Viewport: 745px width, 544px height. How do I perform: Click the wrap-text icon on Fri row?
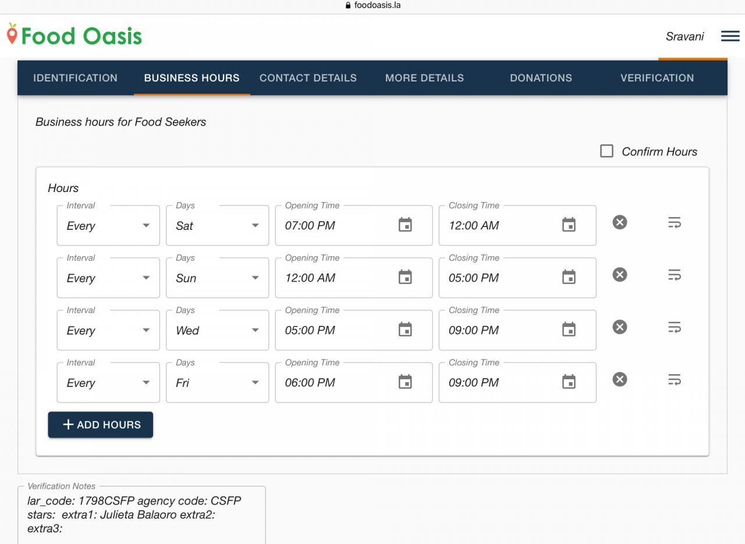pos(675,379)
